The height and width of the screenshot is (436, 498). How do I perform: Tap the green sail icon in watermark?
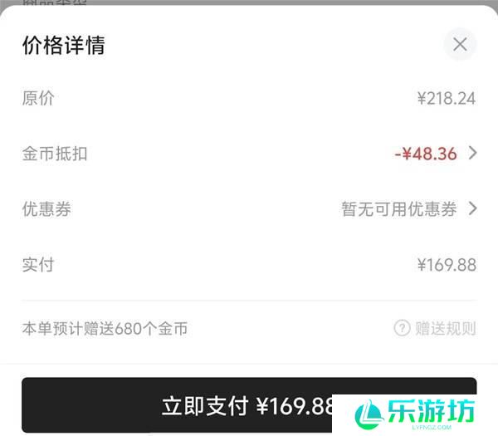(369, 414)
